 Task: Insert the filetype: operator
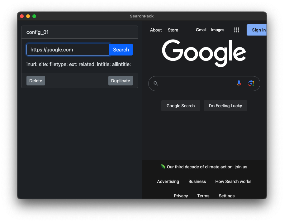click(59, 65)
